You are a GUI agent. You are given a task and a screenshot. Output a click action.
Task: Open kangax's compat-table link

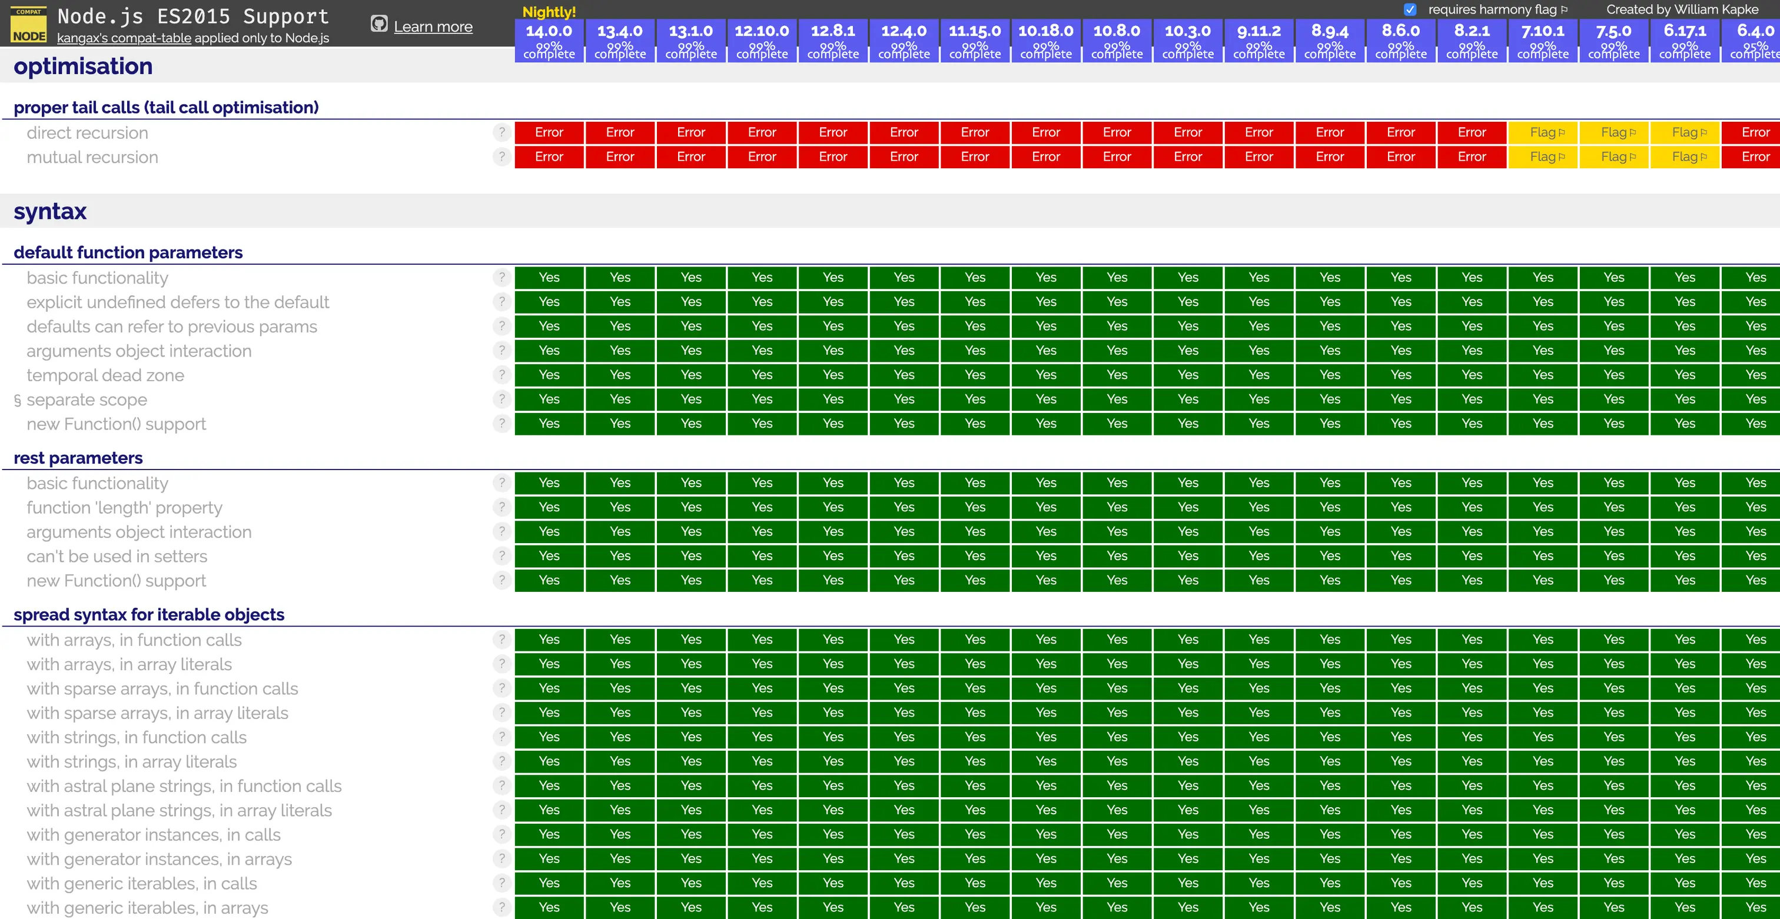[x=124, y=38]
